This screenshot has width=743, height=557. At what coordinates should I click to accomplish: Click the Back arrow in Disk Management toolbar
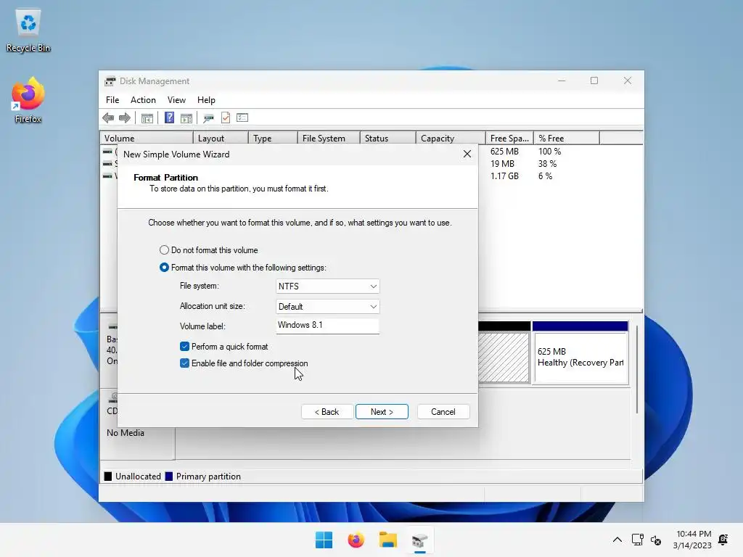point(108,118)
